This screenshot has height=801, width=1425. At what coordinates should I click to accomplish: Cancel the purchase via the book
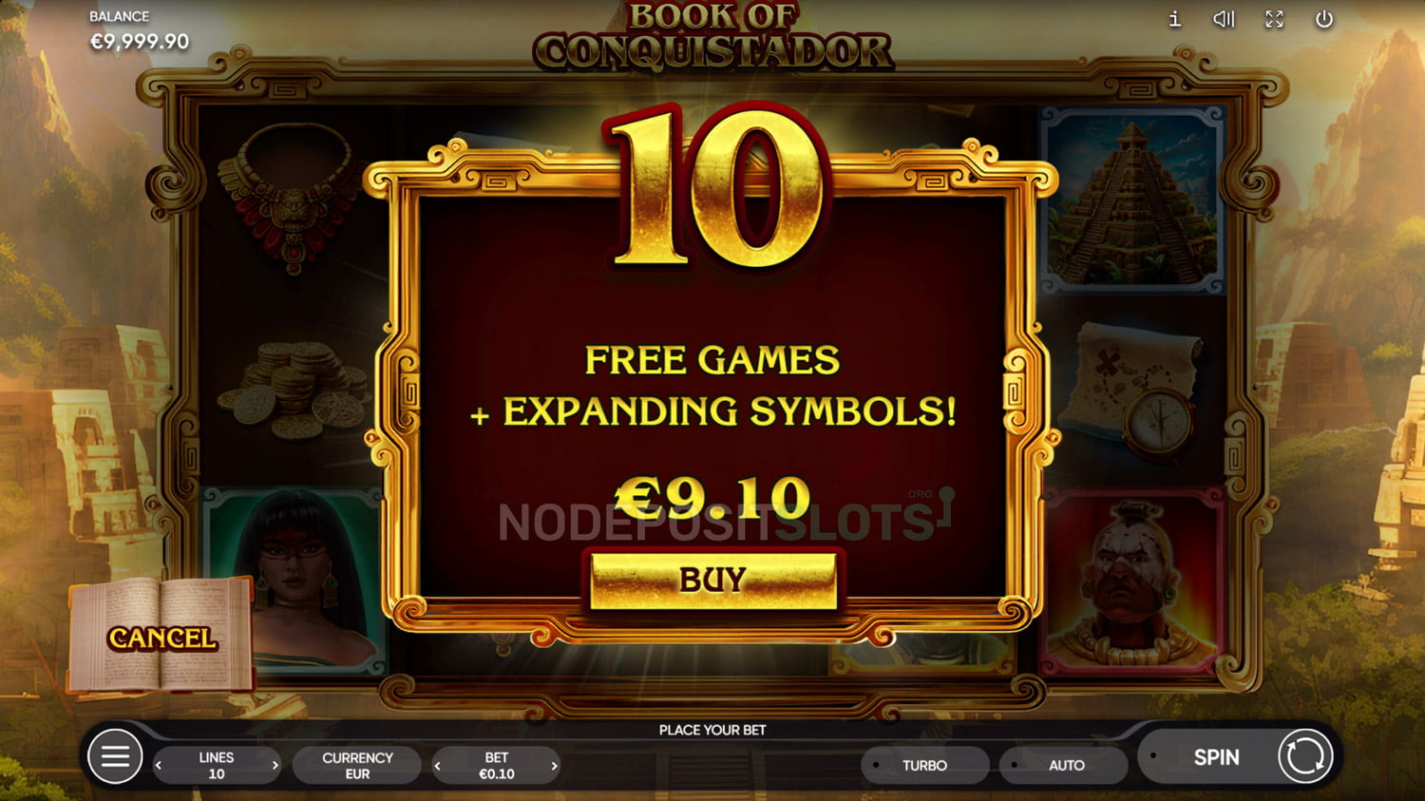161,637
